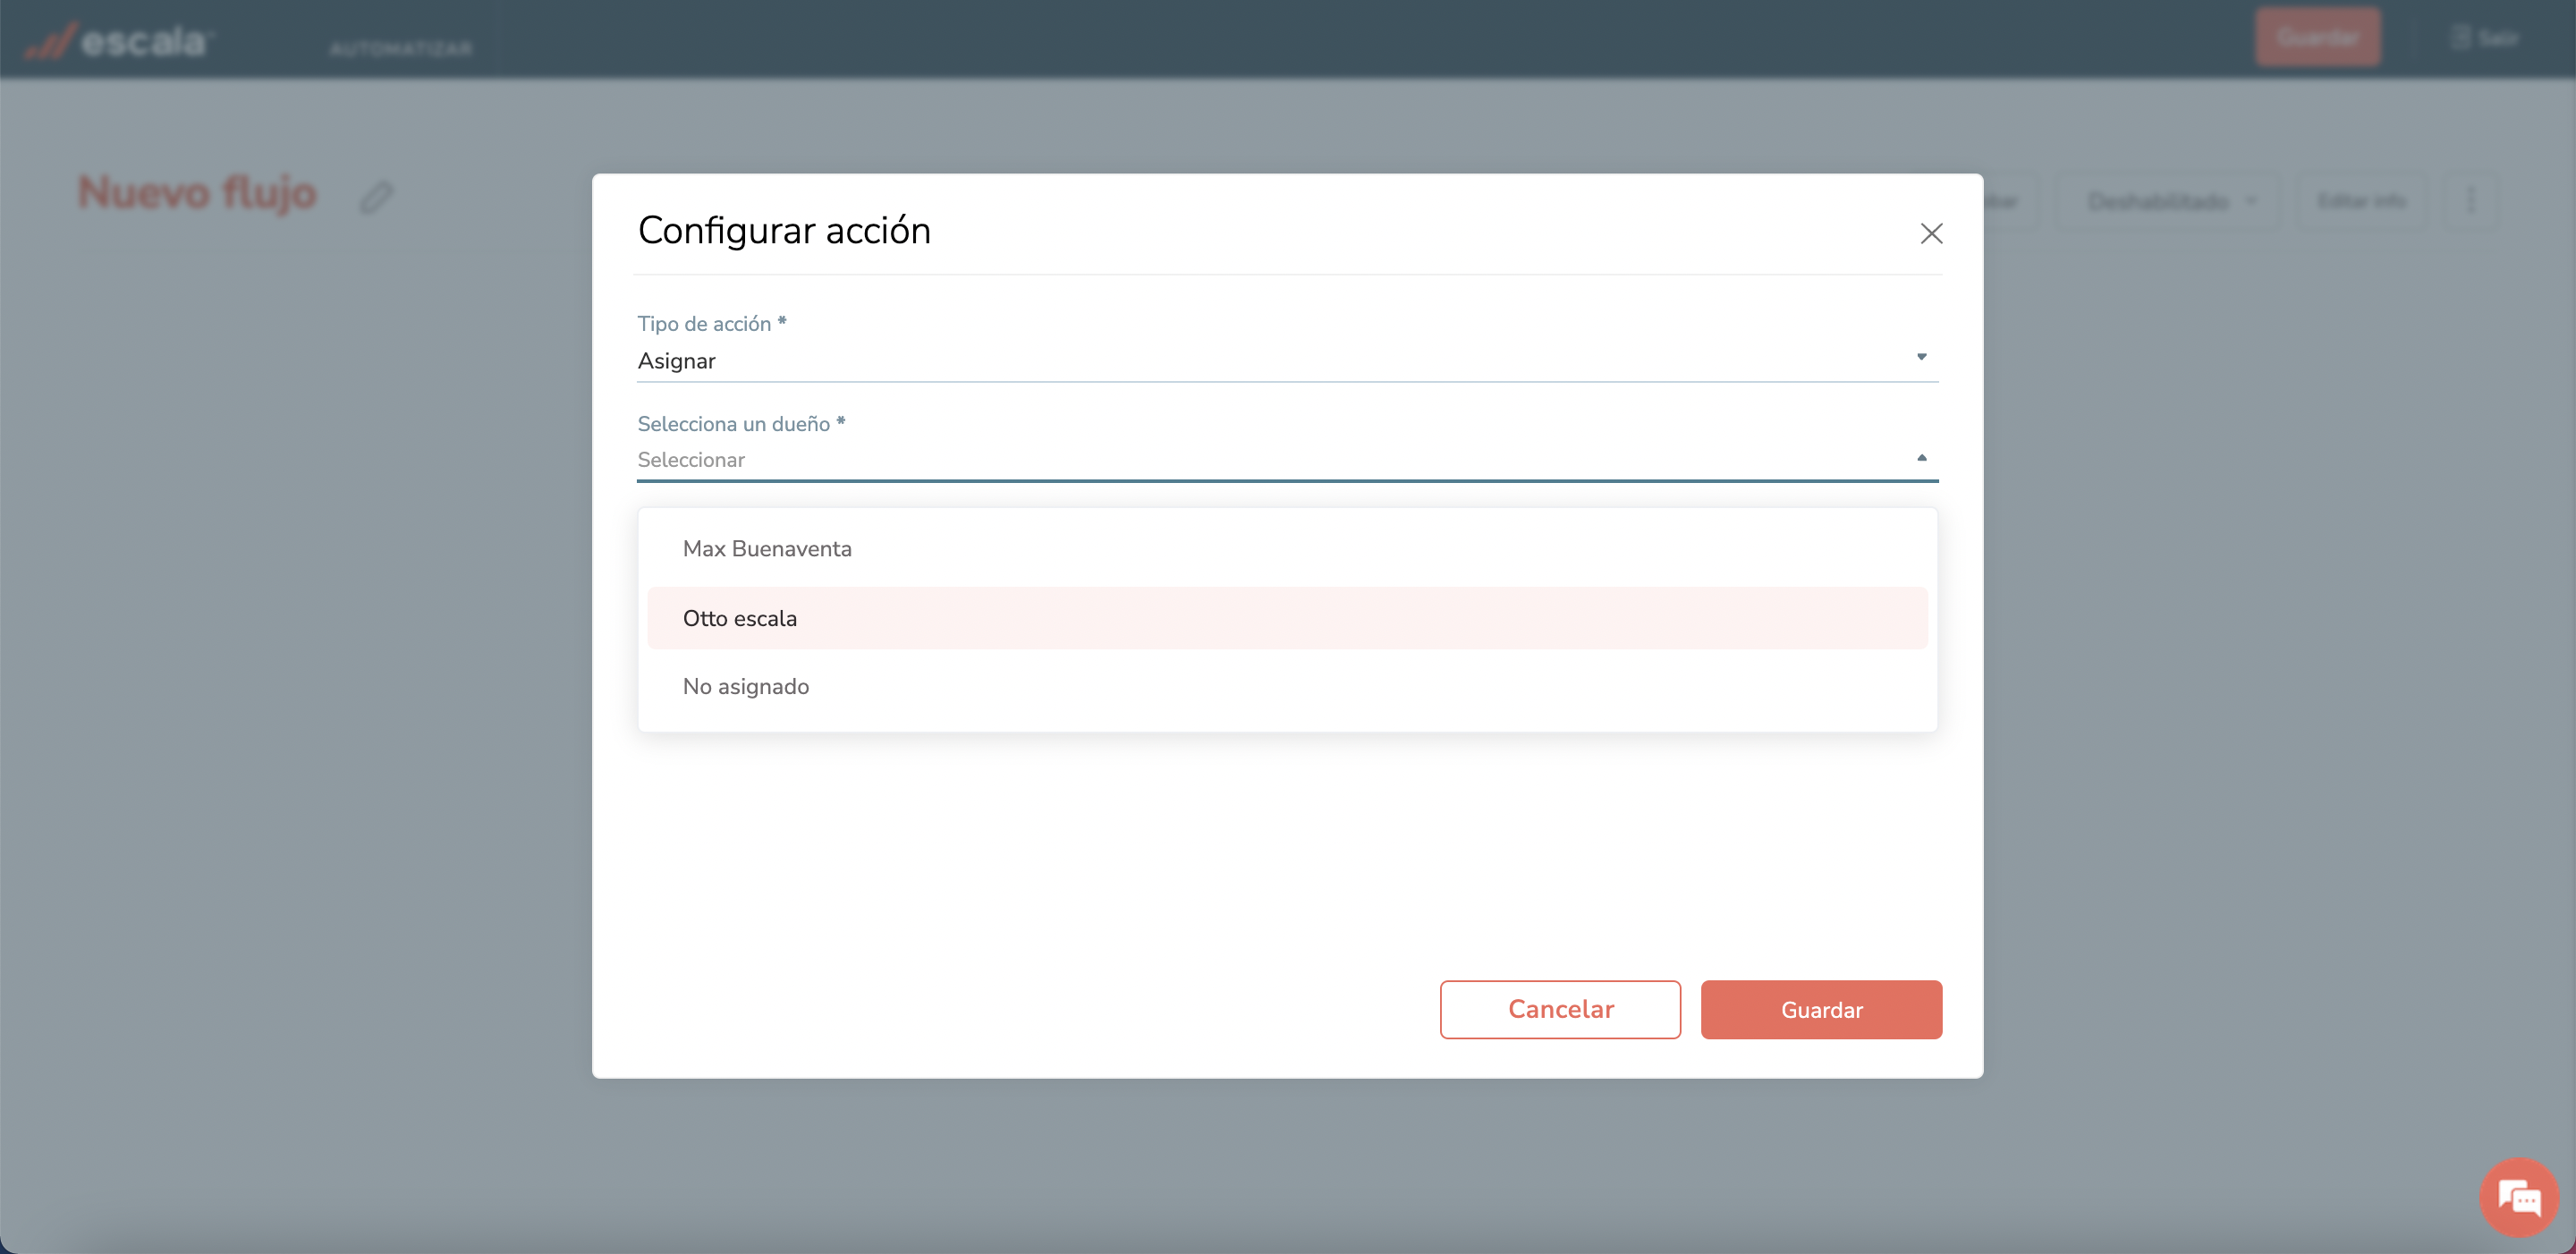Click the escala logo in header
This screenshot has width=2576, height=1254.
pyautogui.click(x=118, y=41)
